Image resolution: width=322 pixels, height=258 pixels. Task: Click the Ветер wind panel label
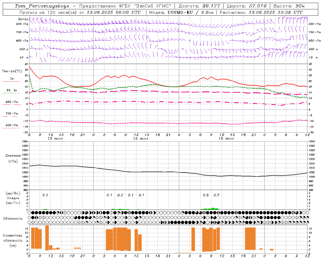[23, 19]
